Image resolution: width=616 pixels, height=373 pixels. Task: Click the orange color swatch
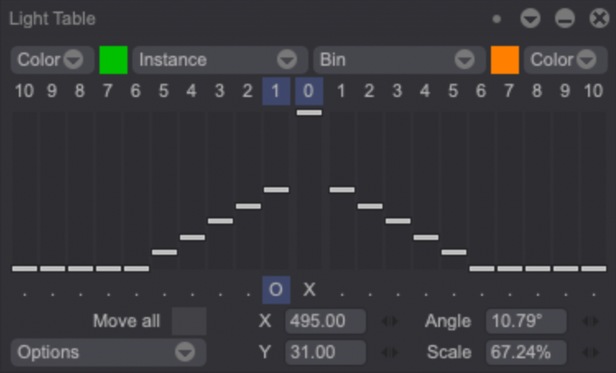pos(505,60)
